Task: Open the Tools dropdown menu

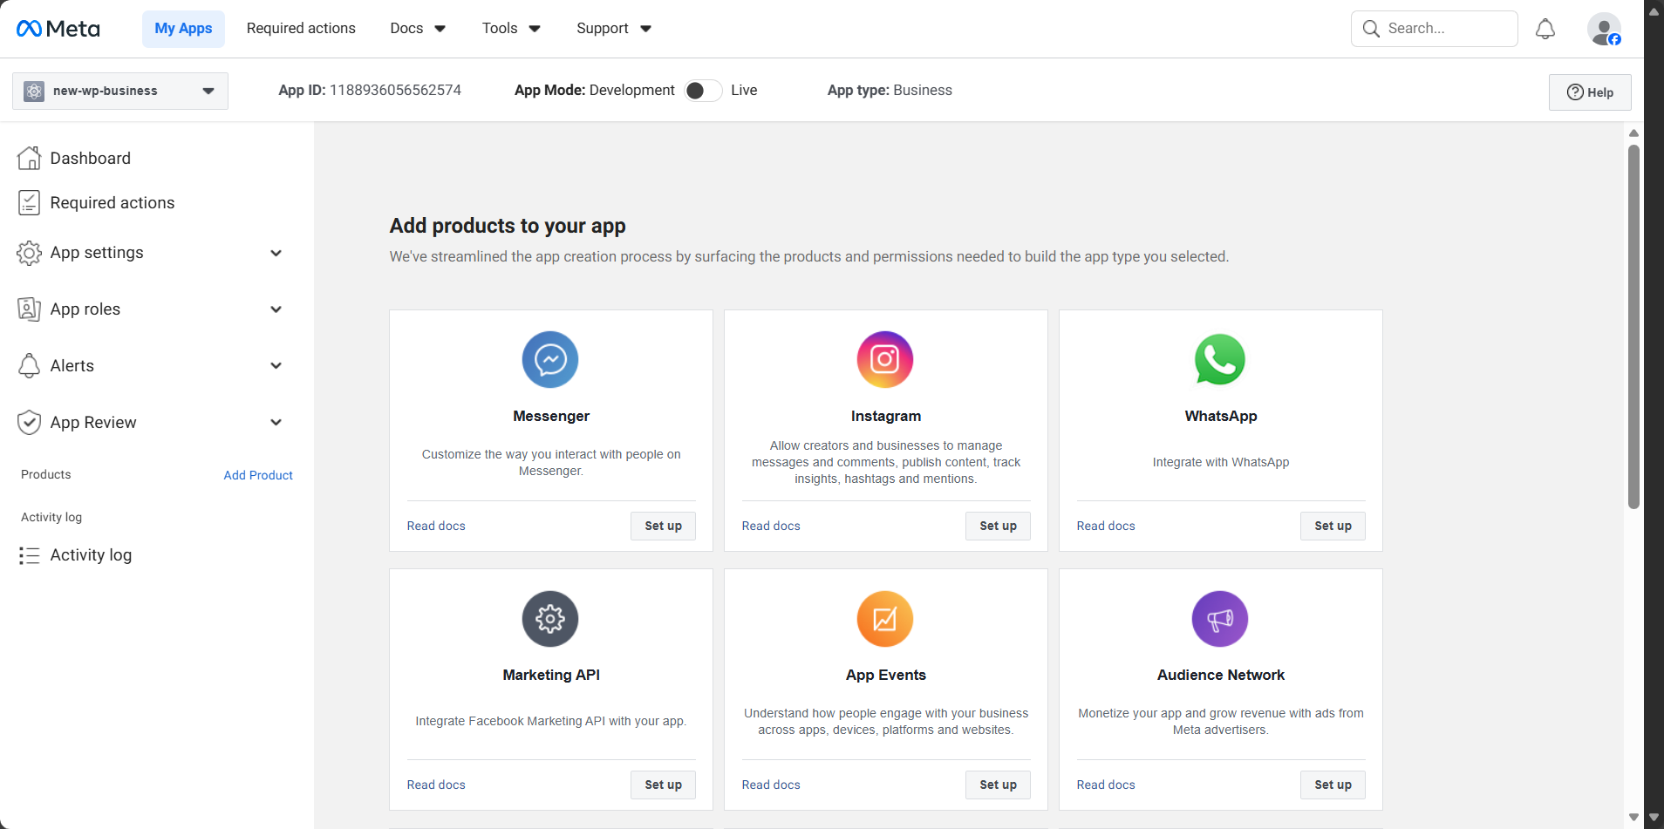Action: tap(511, 29)
